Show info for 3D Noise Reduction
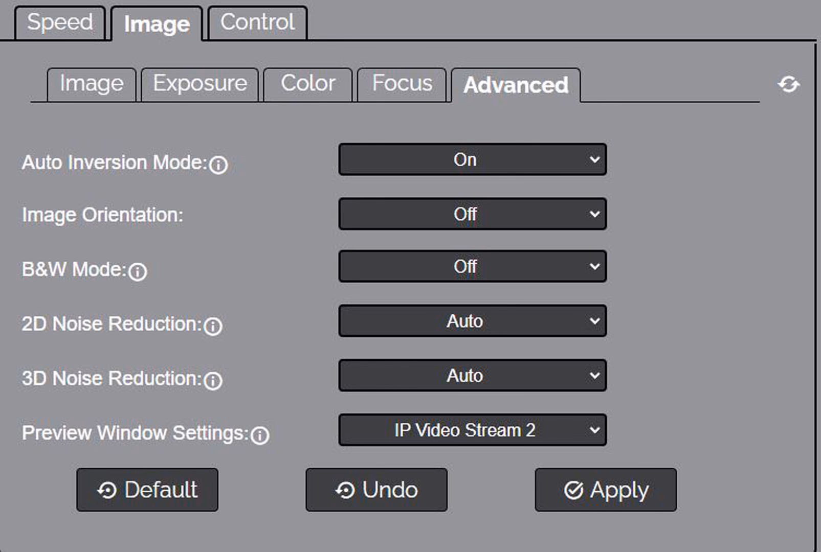This screenshot has height=552, width=821. pos(213,381)
